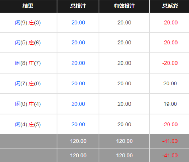Select the 闲(0) 庄(4) result cell
This screenshot has width=189, height=162.
click(x=28, y=104)
